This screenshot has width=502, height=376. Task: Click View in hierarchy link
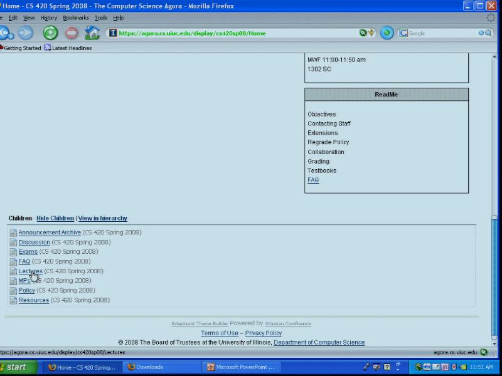click(x=102, y=218)
